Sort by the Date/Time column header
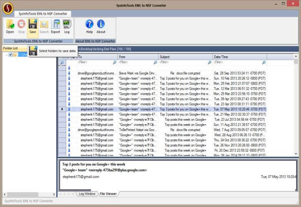This screenshot has height=207, width=301. click(x=240, y=57)
